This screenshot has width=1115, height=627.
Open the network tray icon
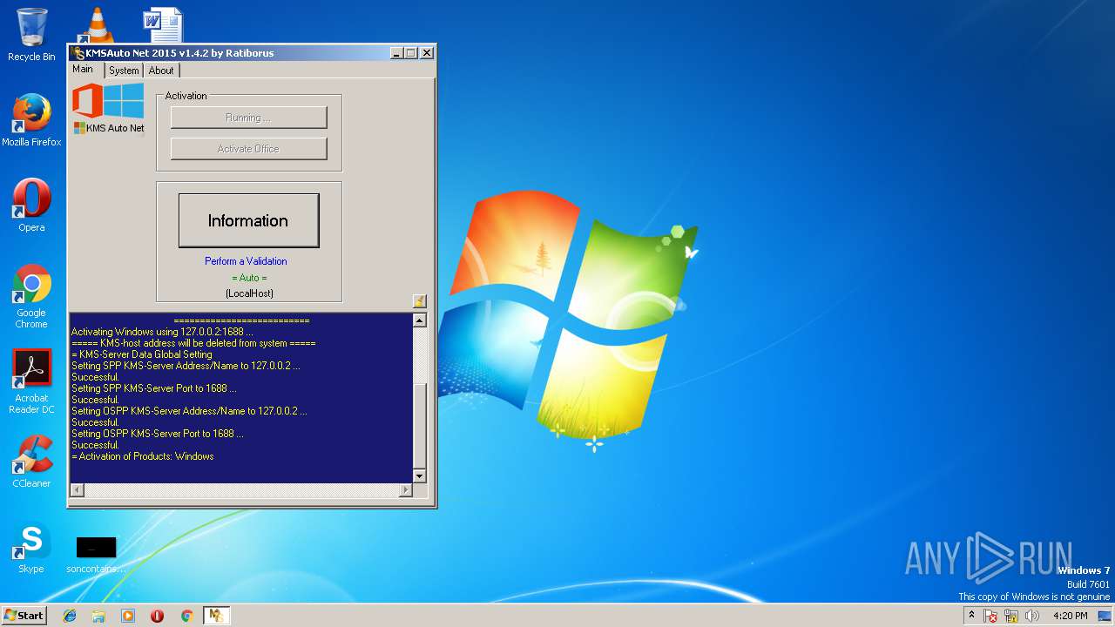pyautogui.click(x=1011, y=616)
